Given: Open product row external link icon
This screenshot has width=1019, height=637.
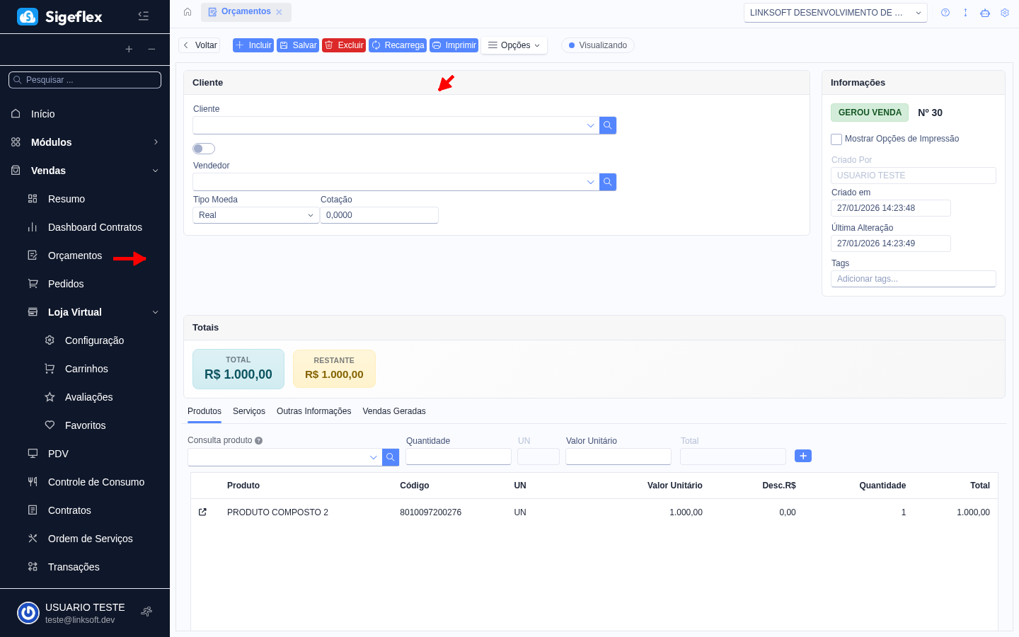Looking at the screenshot, I should (202, 512).
